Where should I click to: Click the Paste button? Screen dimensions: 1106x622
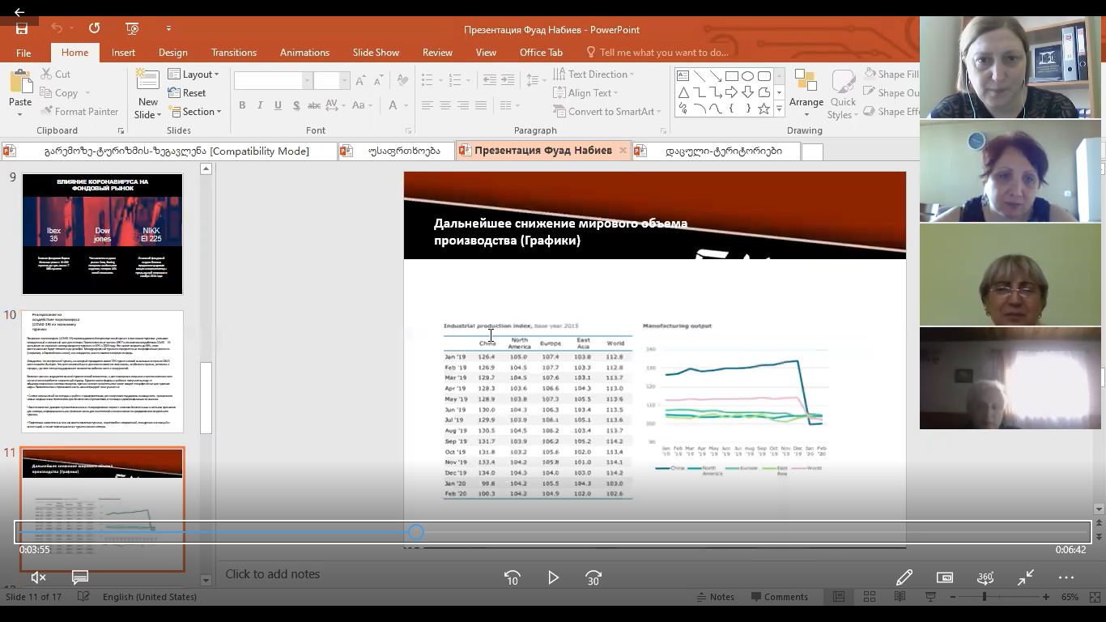pos(20,94)
